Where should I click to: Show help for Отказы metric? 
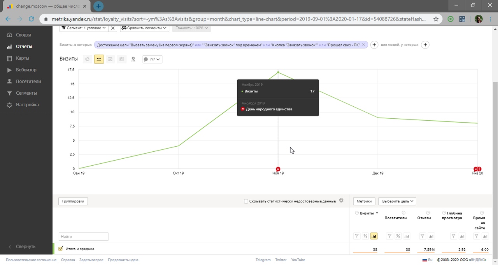(x=428, y=213)
